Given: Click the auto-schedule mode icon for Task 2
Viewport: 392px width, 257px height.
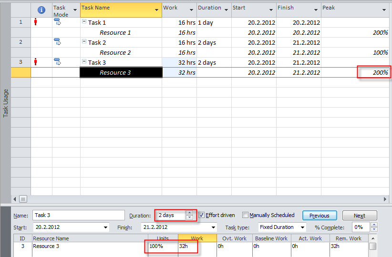Looking at the screenshot, I should click(x=58, y=42).
